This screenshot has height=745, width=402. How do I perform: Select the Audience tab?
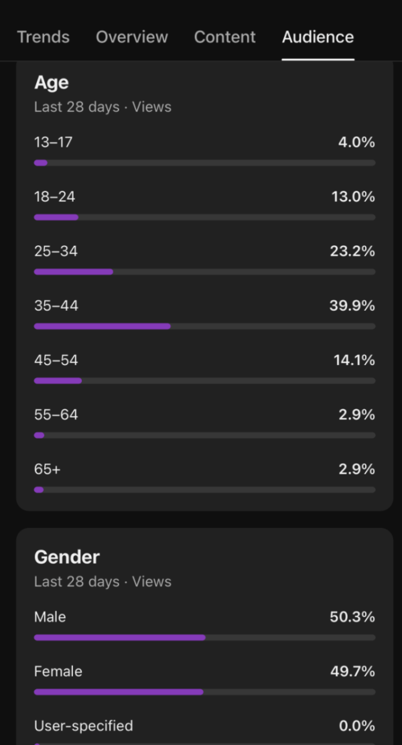[318, 37]
